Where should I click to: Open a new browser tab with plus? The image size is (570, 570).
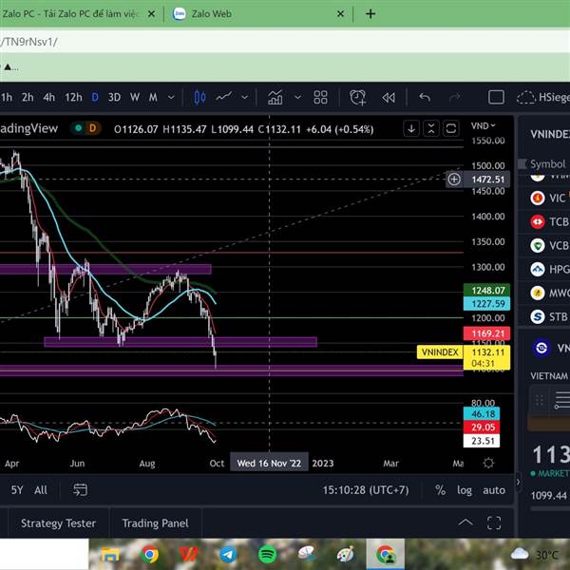pyautogui.click(x=370, y=14)
